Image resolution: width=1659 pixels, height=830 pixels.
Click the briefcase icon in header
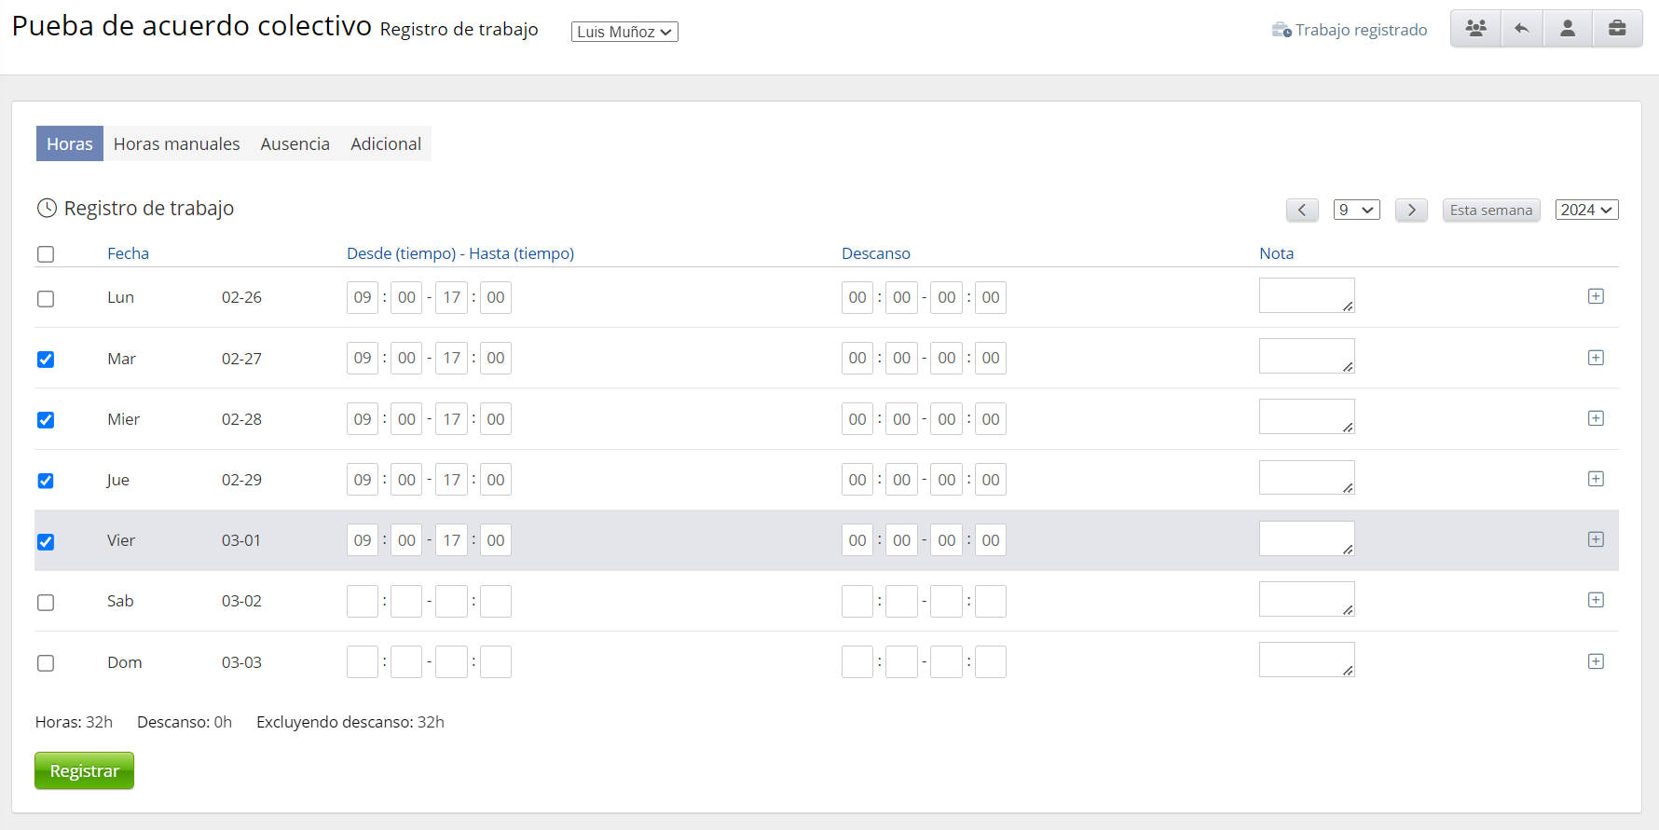click(x=1617, y=29)
